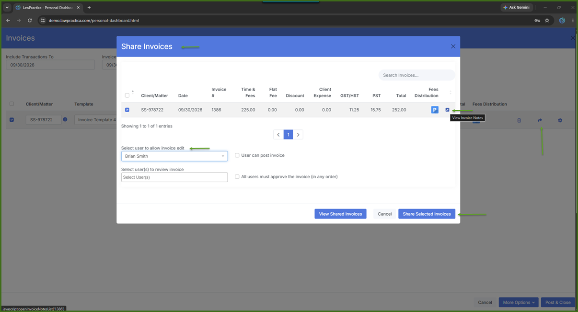Open the Chrome three-dot menu

coord(573,21)
